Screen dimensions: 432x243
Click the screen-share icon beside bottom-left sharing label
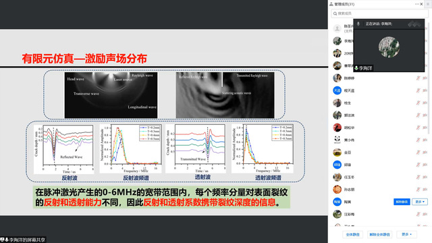coord(3,240)
